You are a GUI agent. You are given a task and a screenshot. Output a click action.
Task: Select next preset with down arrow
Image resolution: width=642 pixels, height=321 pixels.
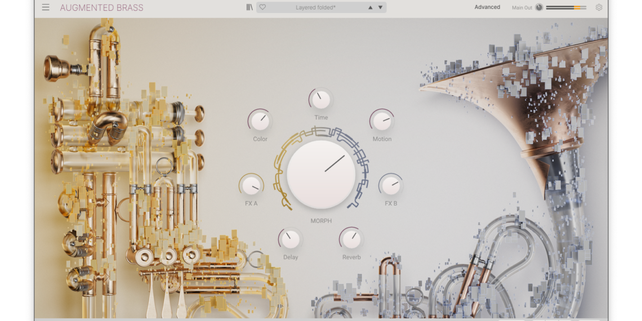point(380,8)
